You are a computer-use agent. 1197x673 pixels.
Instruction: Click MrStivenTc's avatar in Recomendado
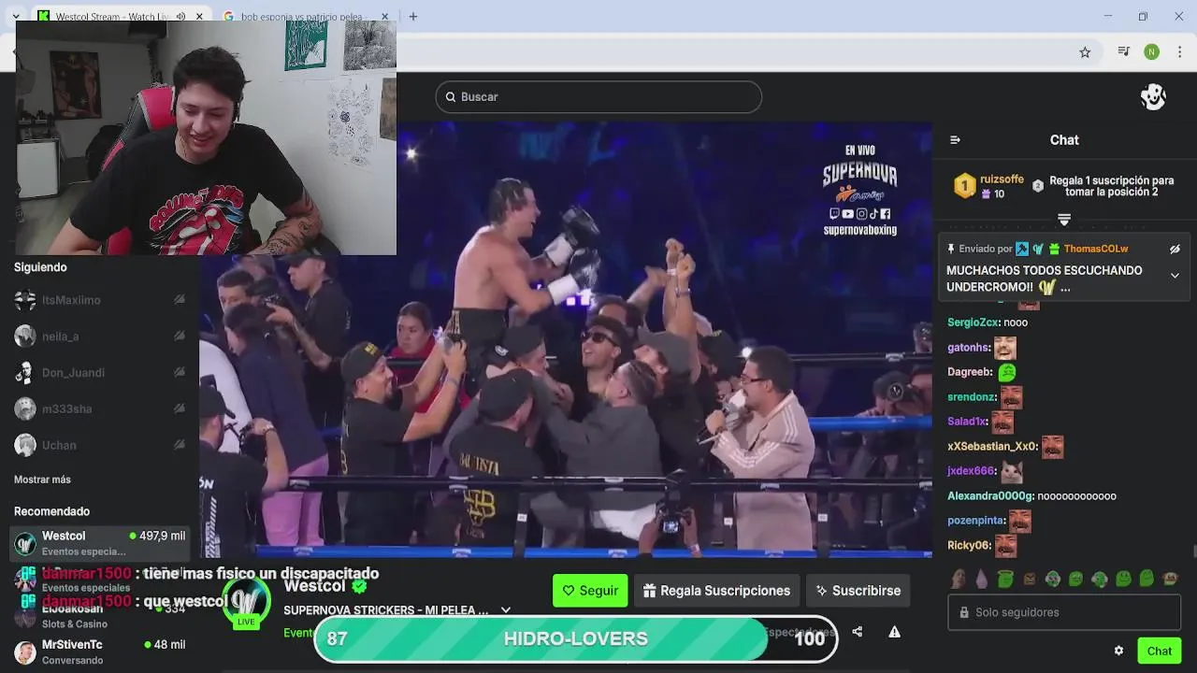25,652
